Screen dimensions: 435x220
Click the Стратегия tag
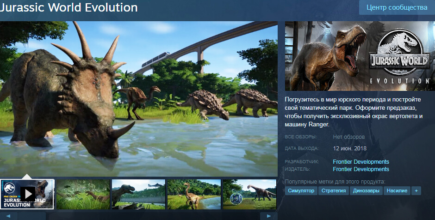click(x=334, y=190)
